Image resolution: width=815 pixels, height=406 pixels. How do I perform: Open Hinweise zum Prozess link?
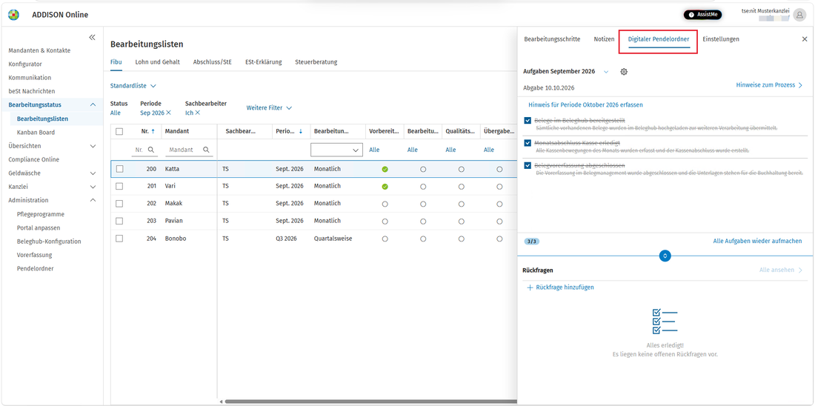coord(769,84)
